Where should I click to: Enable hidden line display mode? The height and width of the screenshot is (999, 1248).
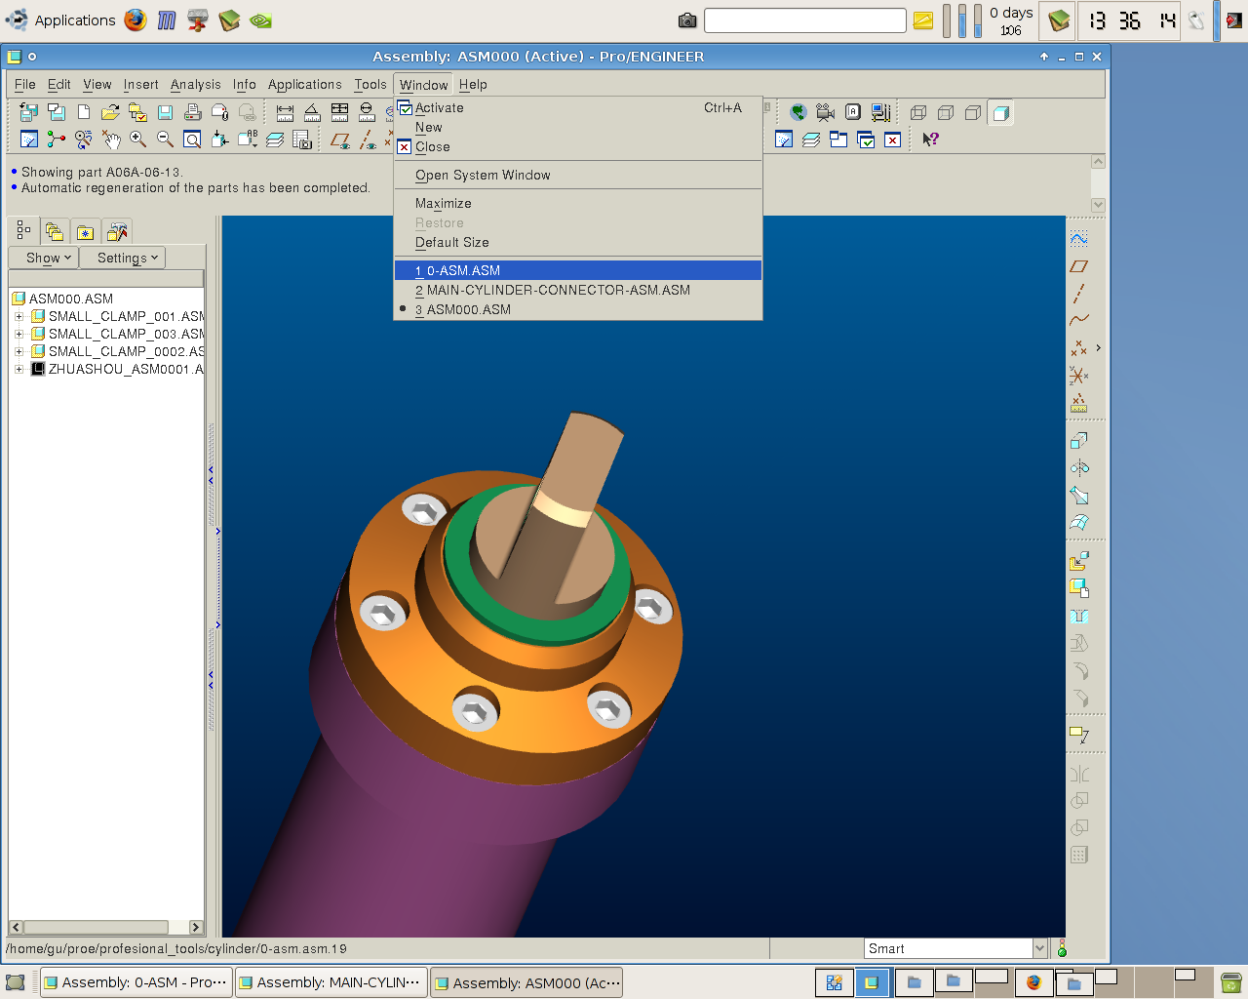coord(946,112)
